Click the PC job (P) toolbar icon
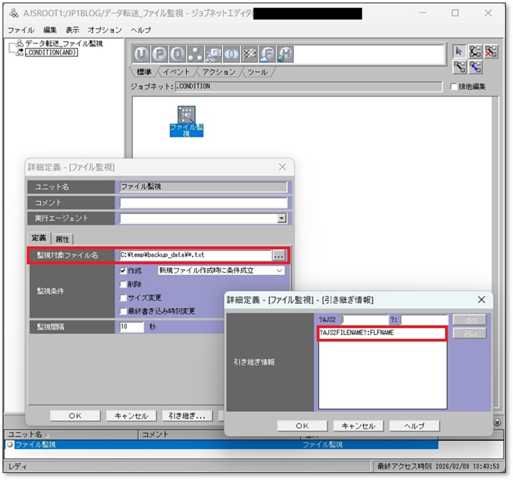 159,55
